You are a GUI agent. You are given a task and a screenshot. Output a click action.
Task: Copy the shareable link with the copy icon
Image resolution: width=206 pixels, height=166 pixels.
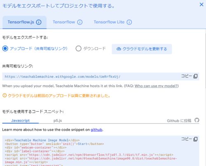click(x=195, y=76)
